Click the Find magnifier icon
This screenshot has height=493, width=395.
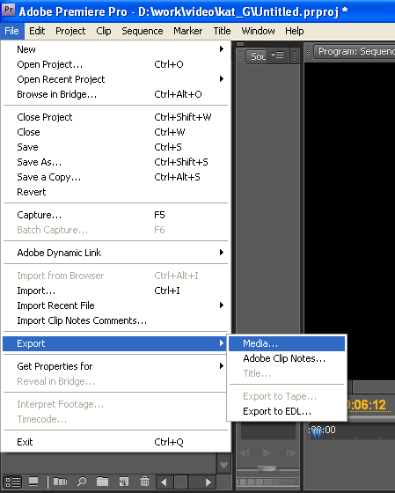(82, 482)
